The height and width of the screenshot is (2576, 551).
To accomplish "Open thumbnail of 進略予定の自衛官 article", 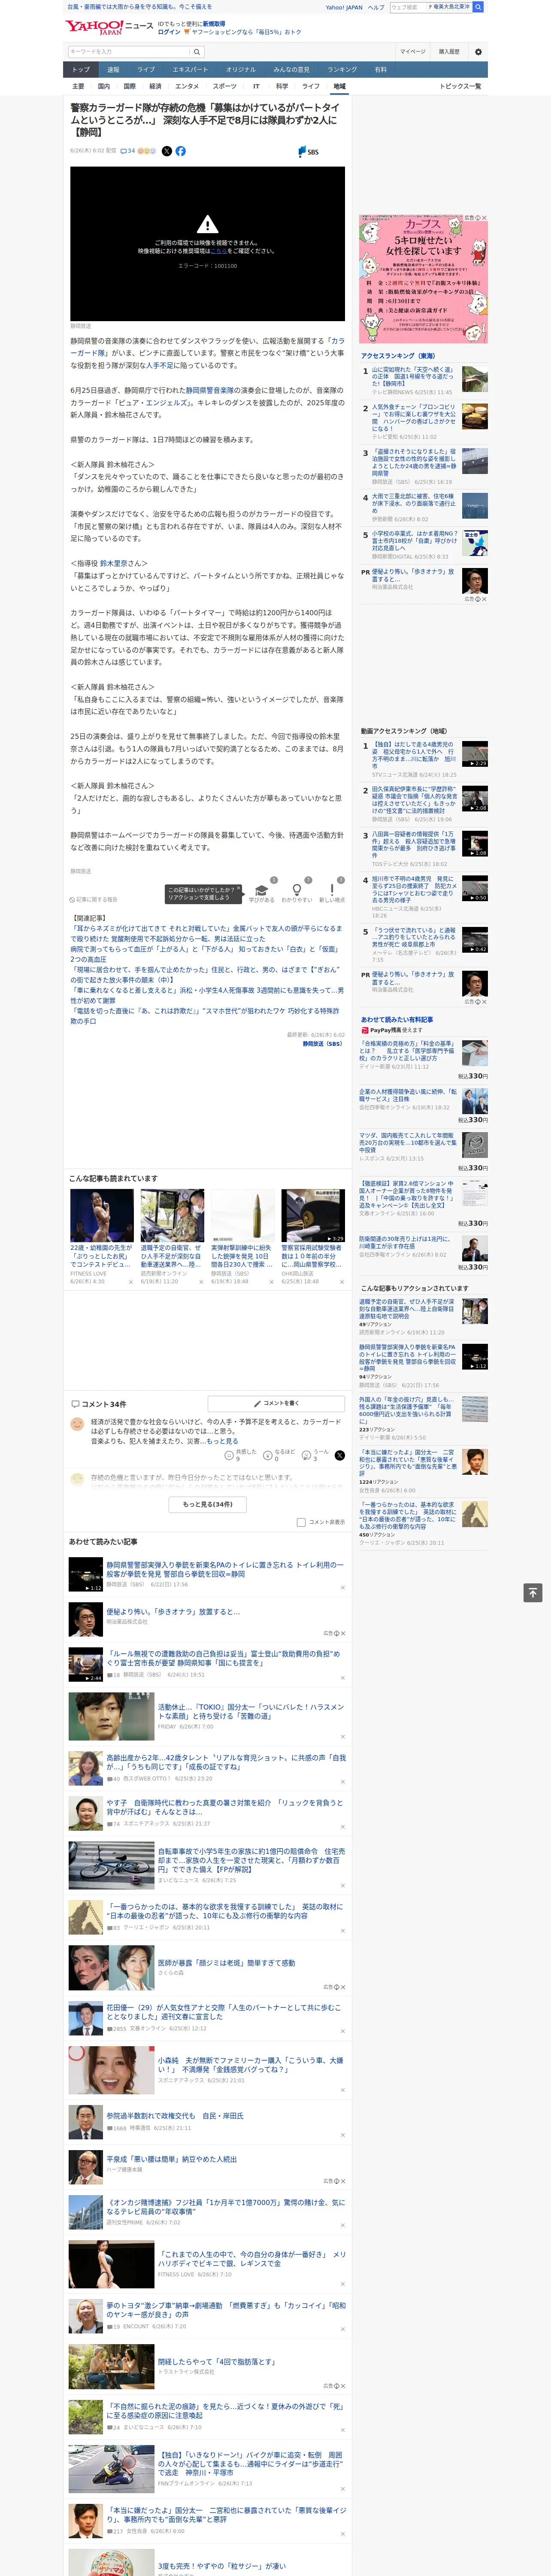I will click(x=172, y=1215).
